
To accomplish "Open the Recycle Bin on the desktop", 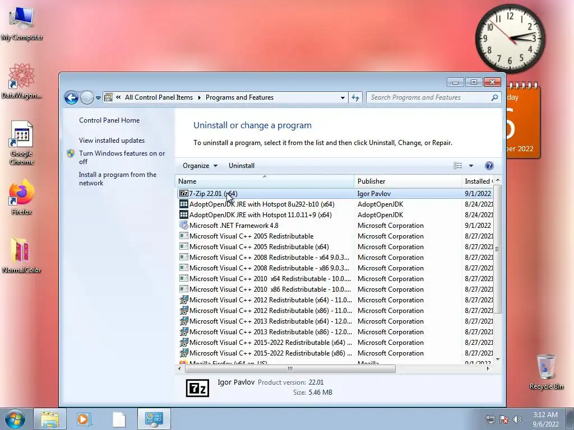I will (546, 372).
